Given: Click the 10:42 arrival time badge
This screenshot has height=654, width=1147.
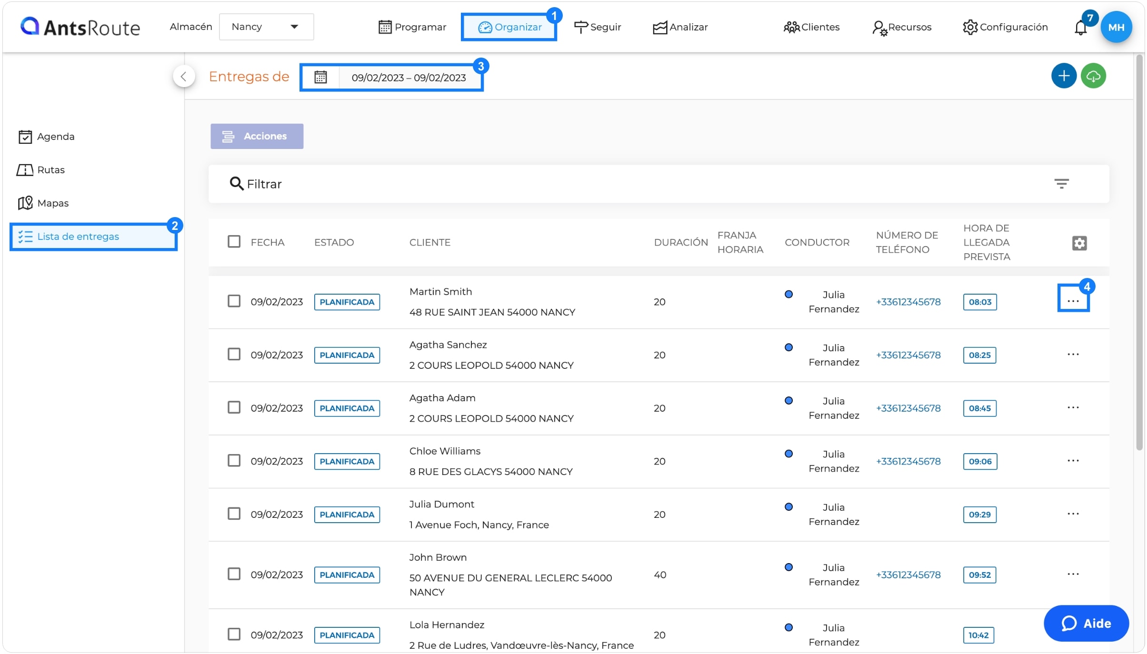Looking at the screenshot, I should (978, 635).
